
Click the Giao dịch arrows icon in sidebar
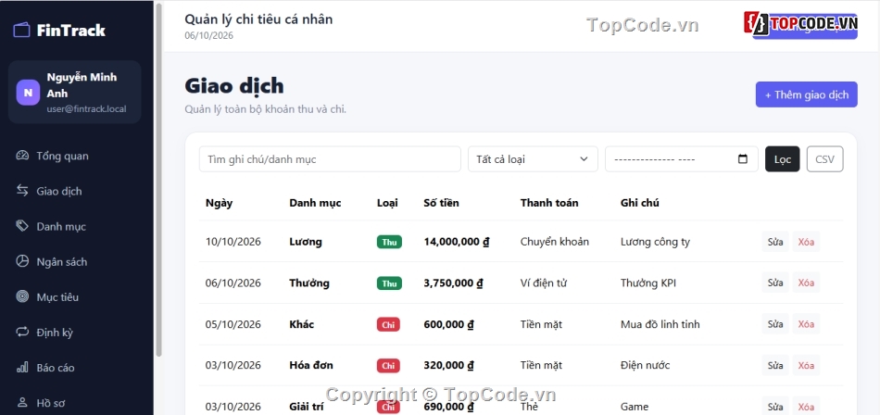pyautogui.click(x=22, y=191)
